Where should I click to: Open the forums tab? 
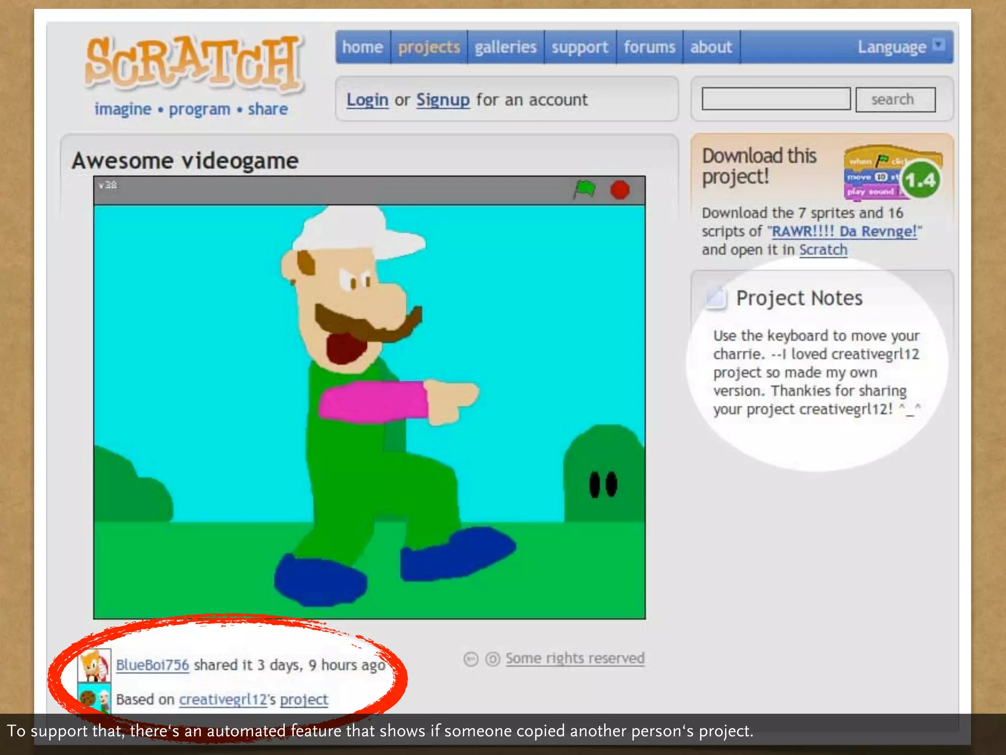click(x=649, y=47)
